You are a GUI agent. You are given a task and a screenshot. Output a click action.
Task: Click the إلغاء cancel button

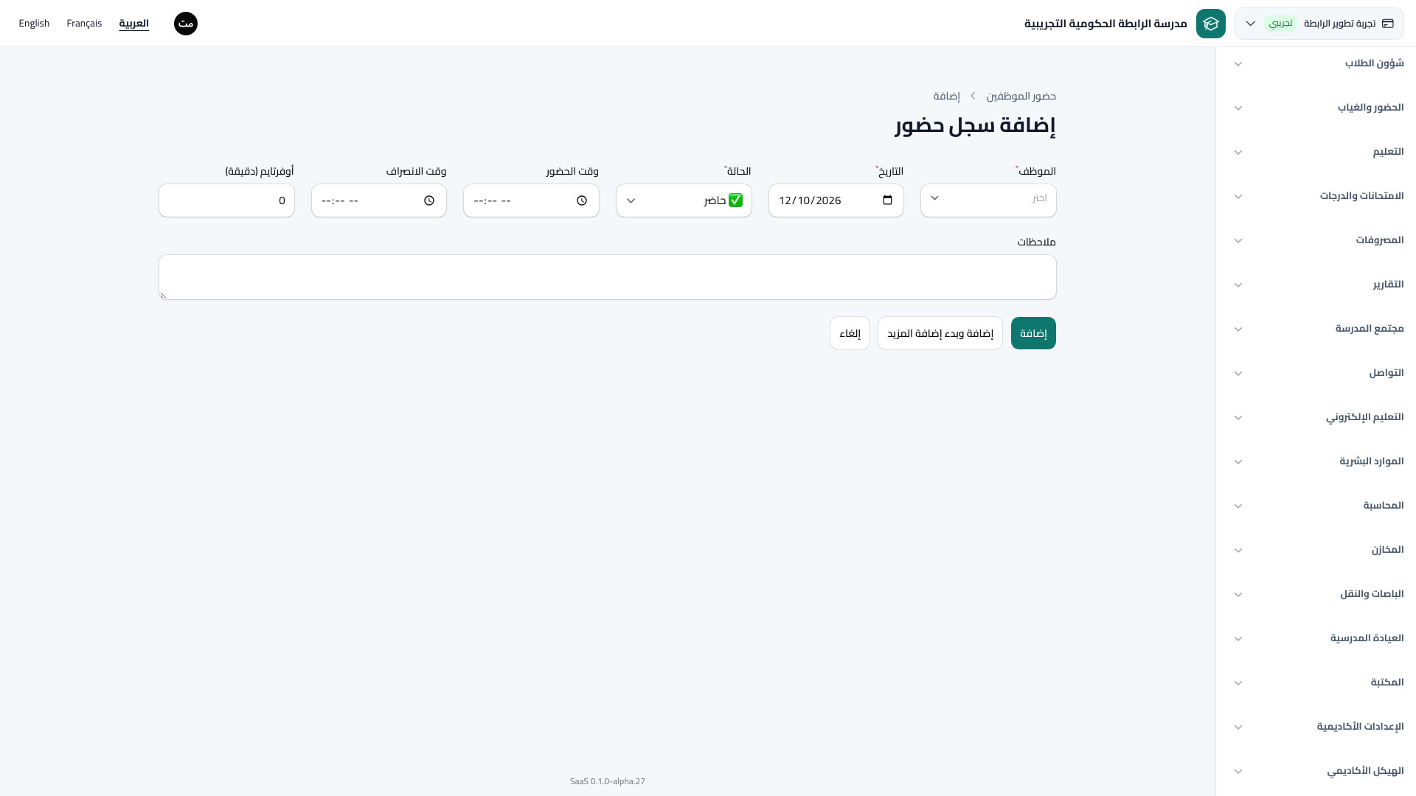[x=850, y=333]
